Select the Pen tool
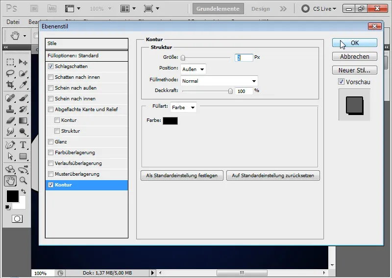The height and width of the screenshot is (278, 392). pyautogui.click(x=10, y=145)
